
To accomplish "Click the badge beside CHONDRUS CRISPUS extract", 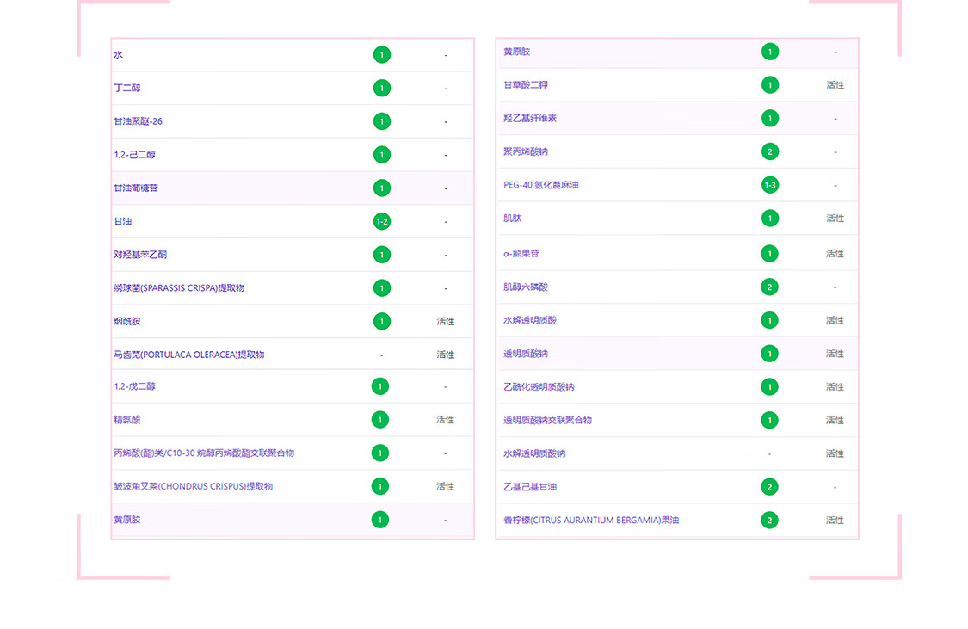I will (x=379, y=487).
